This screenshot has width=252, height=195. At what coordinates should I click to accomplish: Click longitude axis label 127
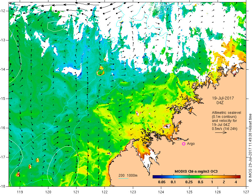(x=246, y=192)
